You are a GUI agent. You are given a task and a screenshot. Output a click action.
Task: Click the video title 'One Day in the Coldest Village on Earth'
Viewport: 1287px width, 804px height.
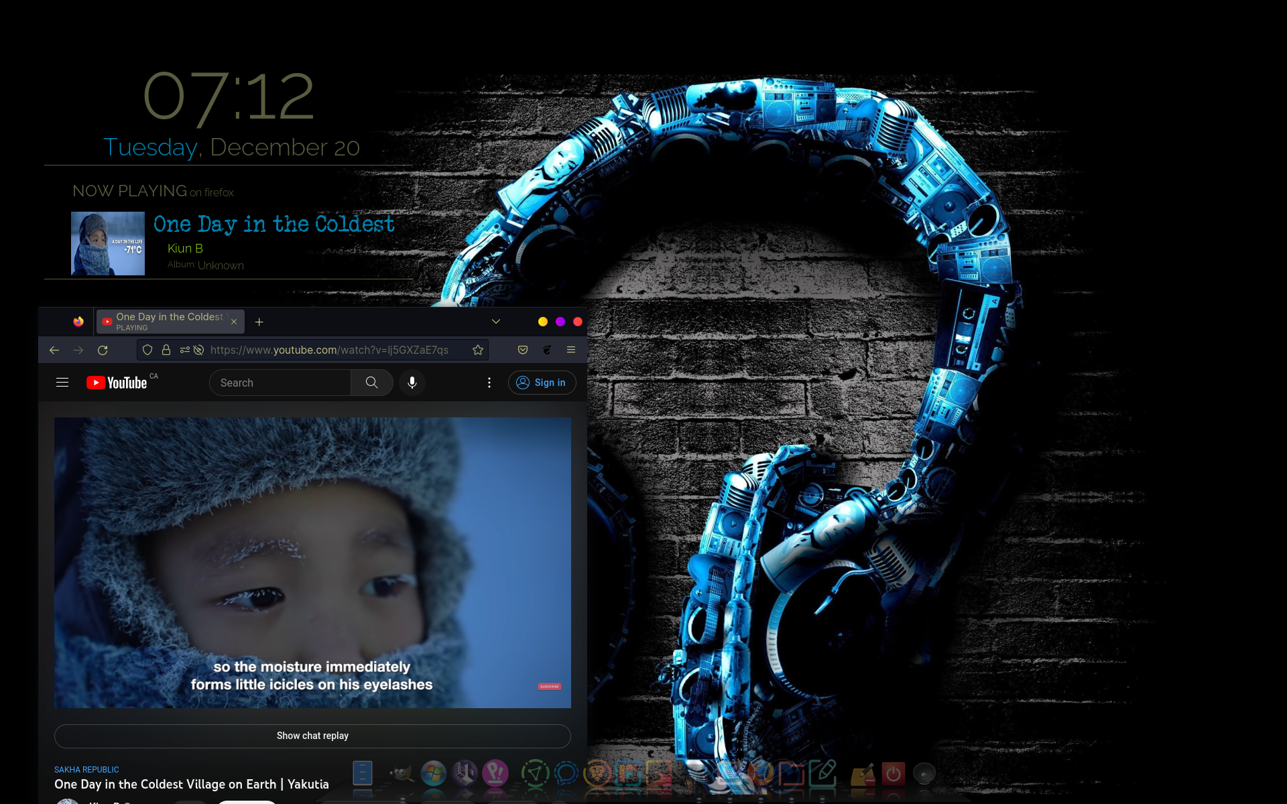[x=192, y=784]
